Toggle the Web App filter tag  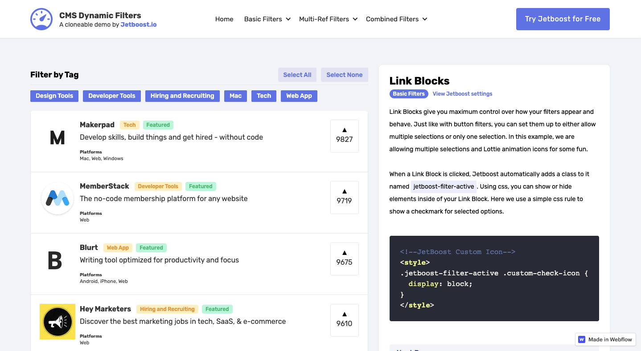point(299,96)
